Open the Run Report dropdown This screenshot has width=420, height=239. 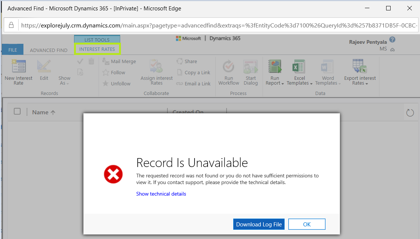pos(275,81)
